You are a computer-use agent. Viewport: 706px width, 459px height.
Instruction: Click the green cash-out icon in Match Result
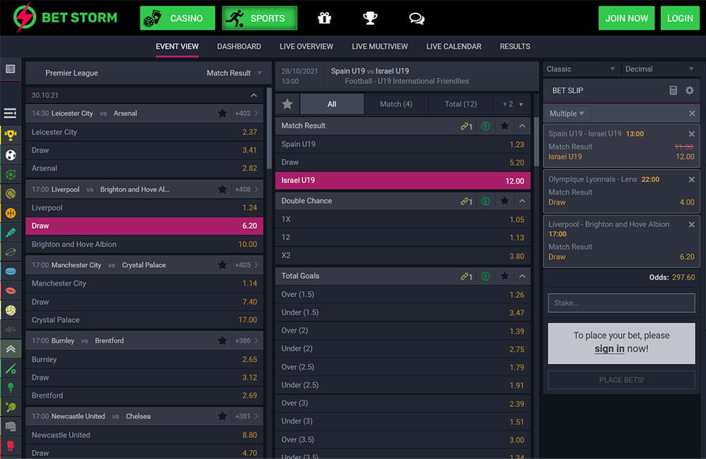click(486, 126)
